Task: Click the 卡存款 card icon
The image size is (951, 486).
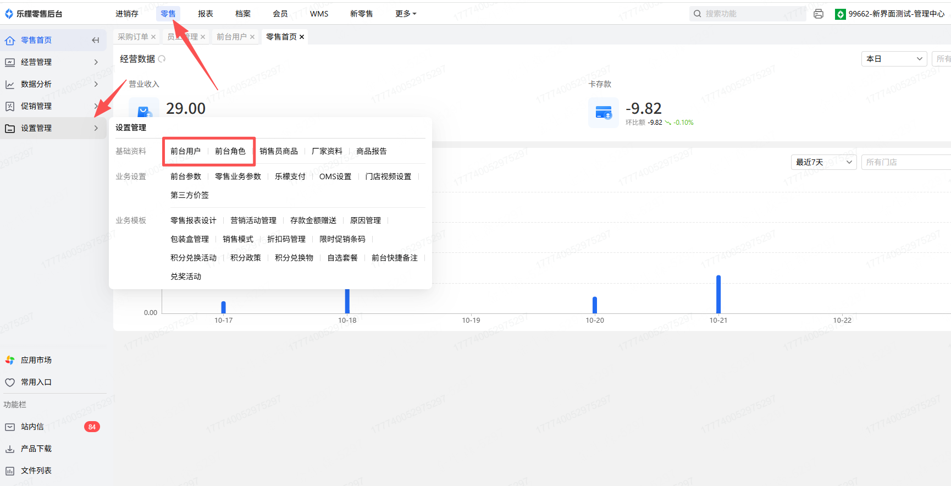Action: [x=604, y=113]
